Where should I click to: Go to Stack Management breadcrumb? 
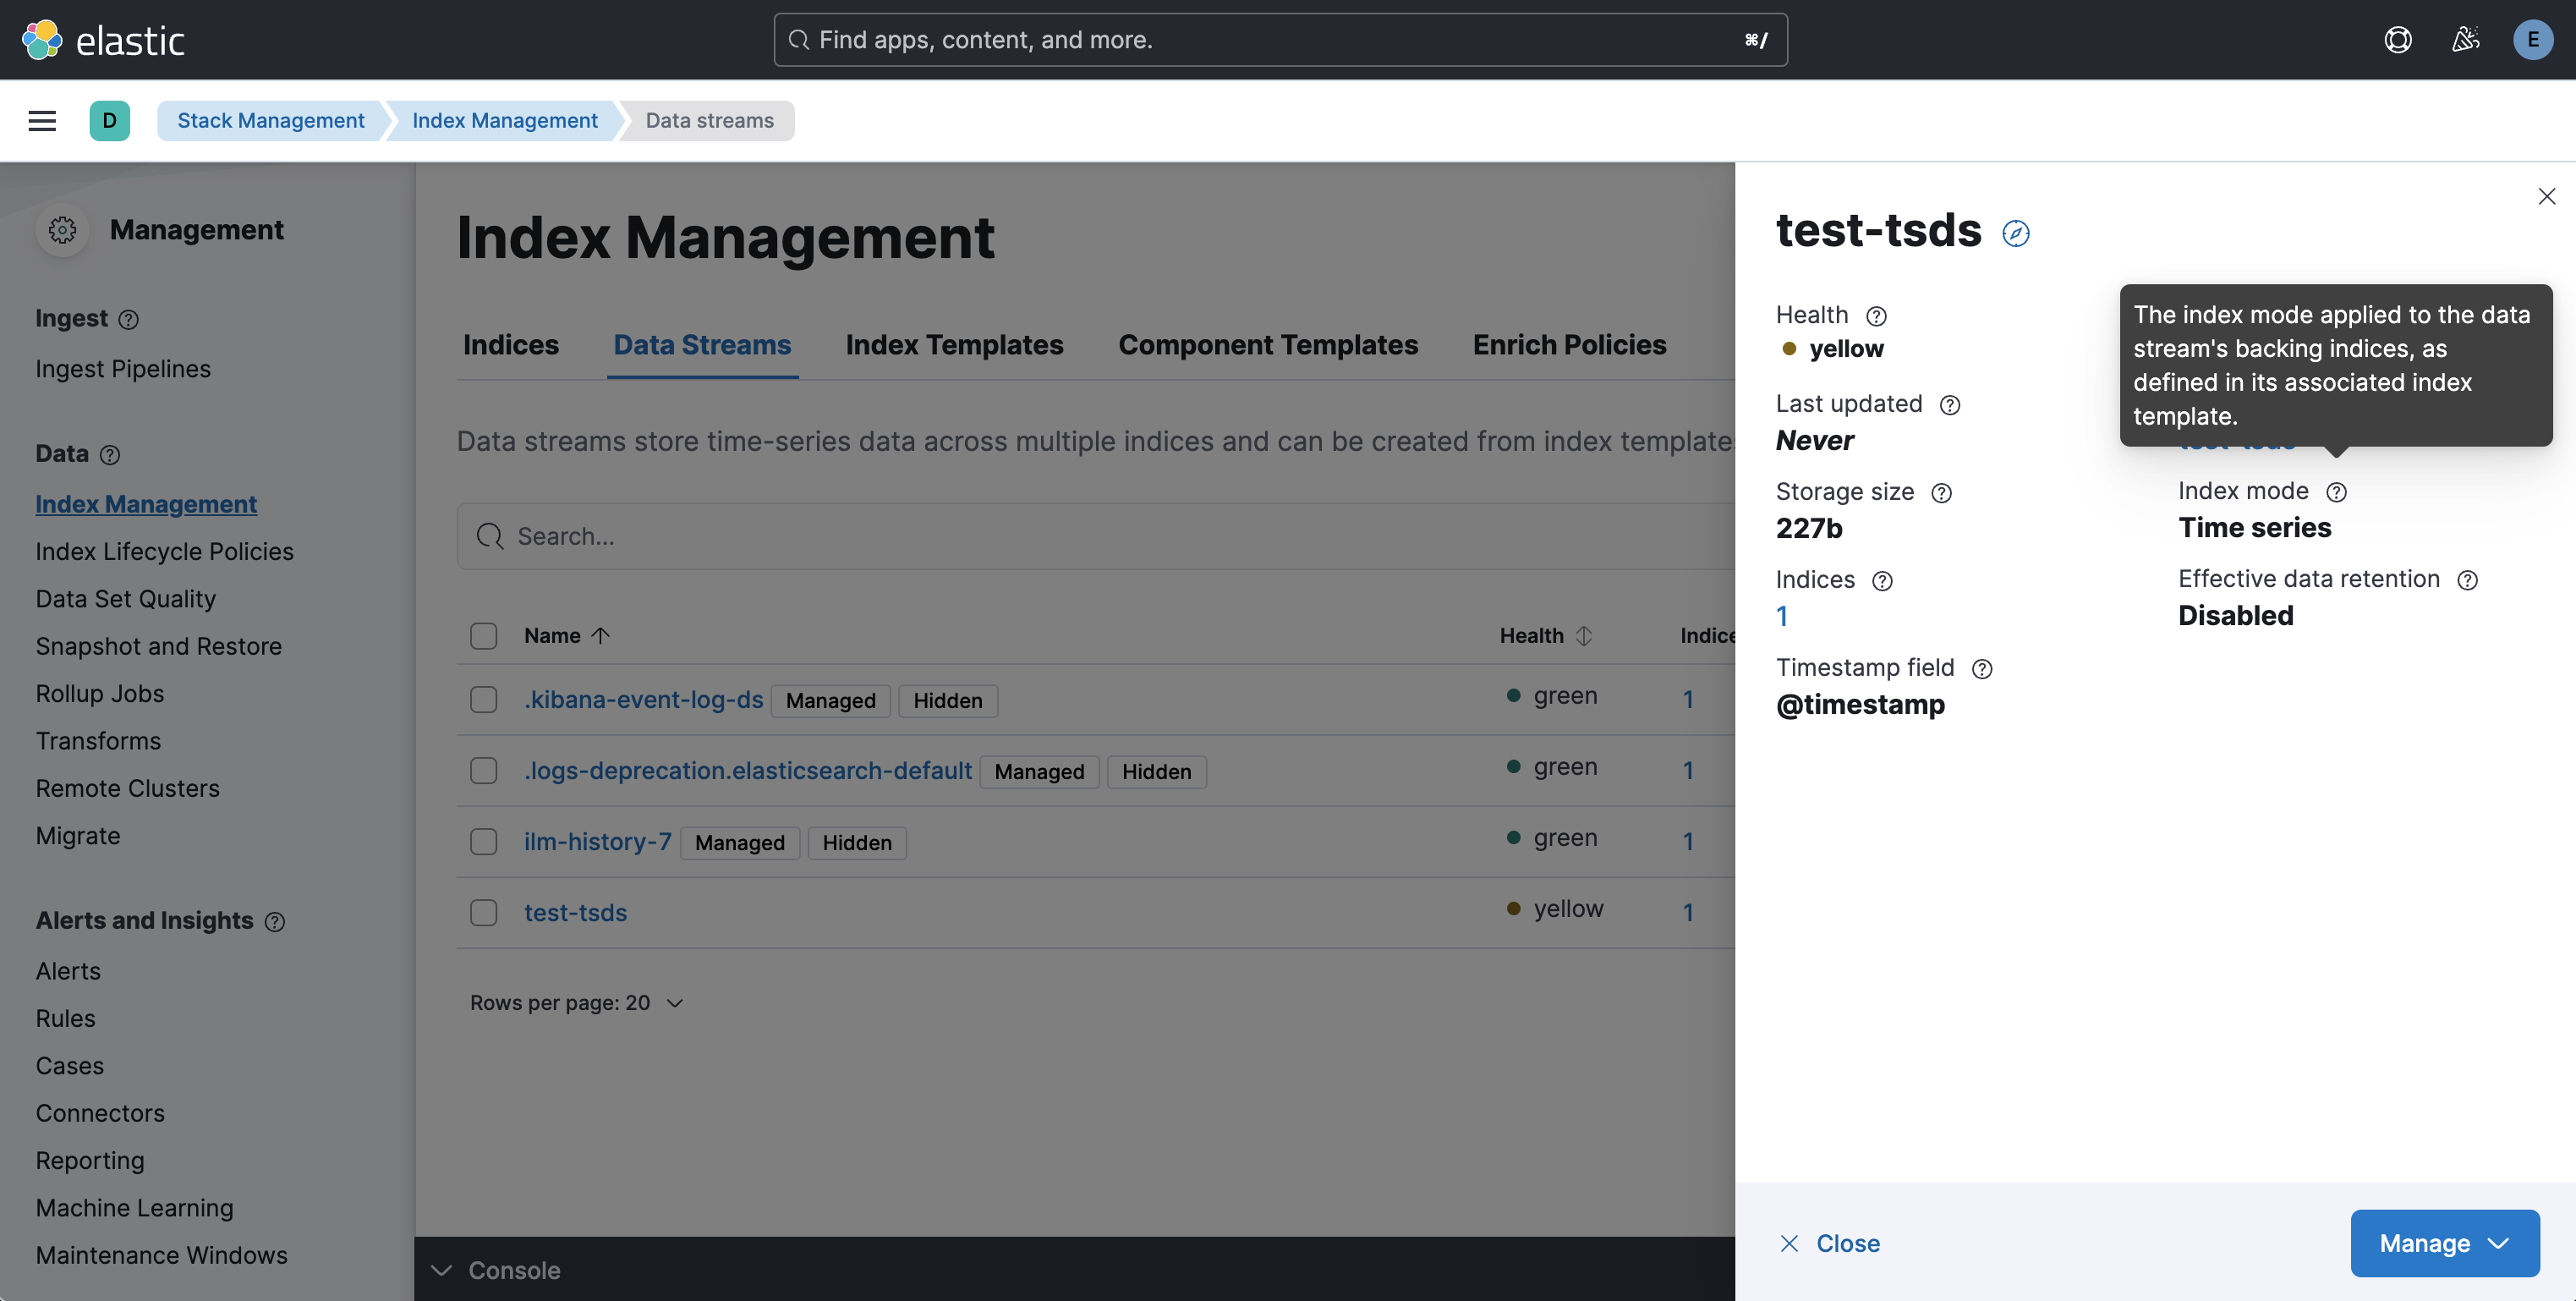tap(271, 121)
